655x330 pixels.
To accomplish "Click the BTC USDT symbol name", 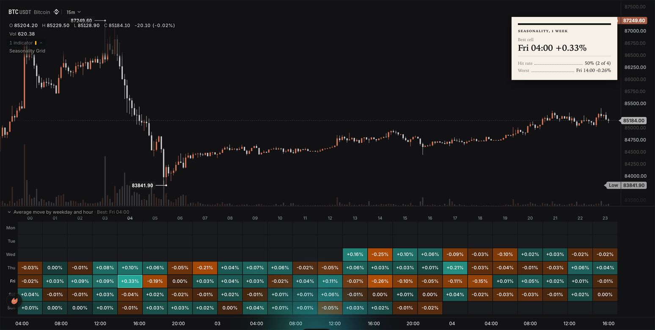I will [20, 12].
